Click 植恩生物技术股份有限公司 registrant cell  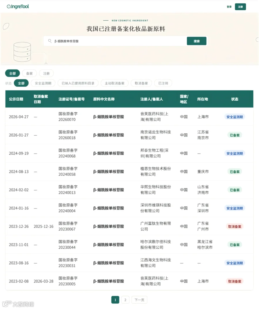pos(155,171)
